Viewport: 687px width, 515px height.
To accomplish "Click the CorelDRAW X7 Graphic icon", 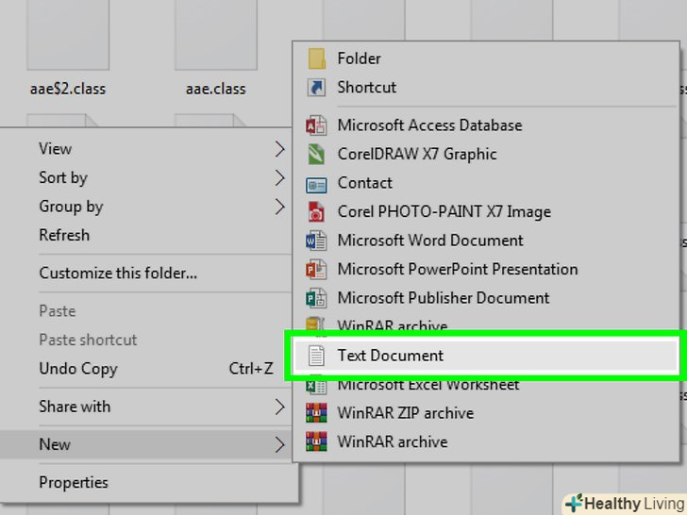I will tap(316, 154).
